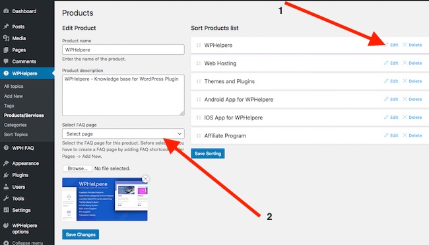Open Plugins menu

(20, 175)
